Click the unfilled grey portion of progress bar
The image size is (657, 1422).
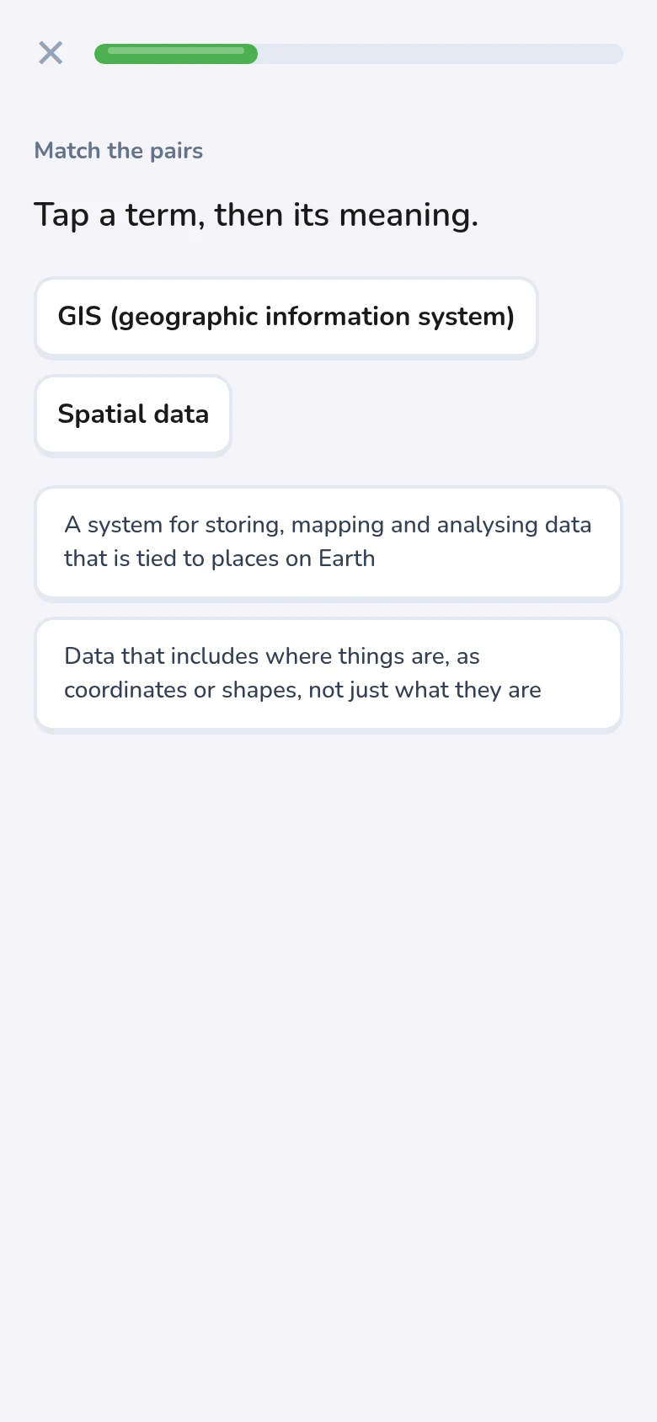click(441, 54)
